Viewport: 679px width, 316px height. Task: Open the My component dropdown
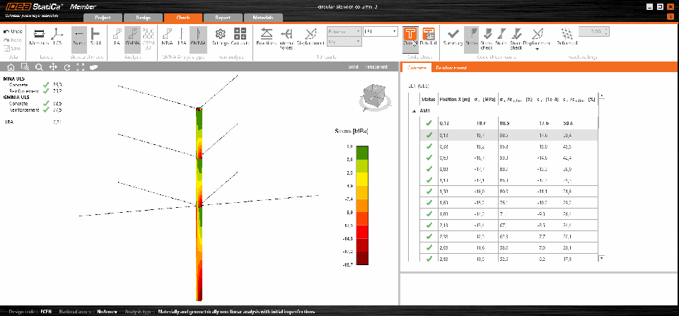click(344, 42)
